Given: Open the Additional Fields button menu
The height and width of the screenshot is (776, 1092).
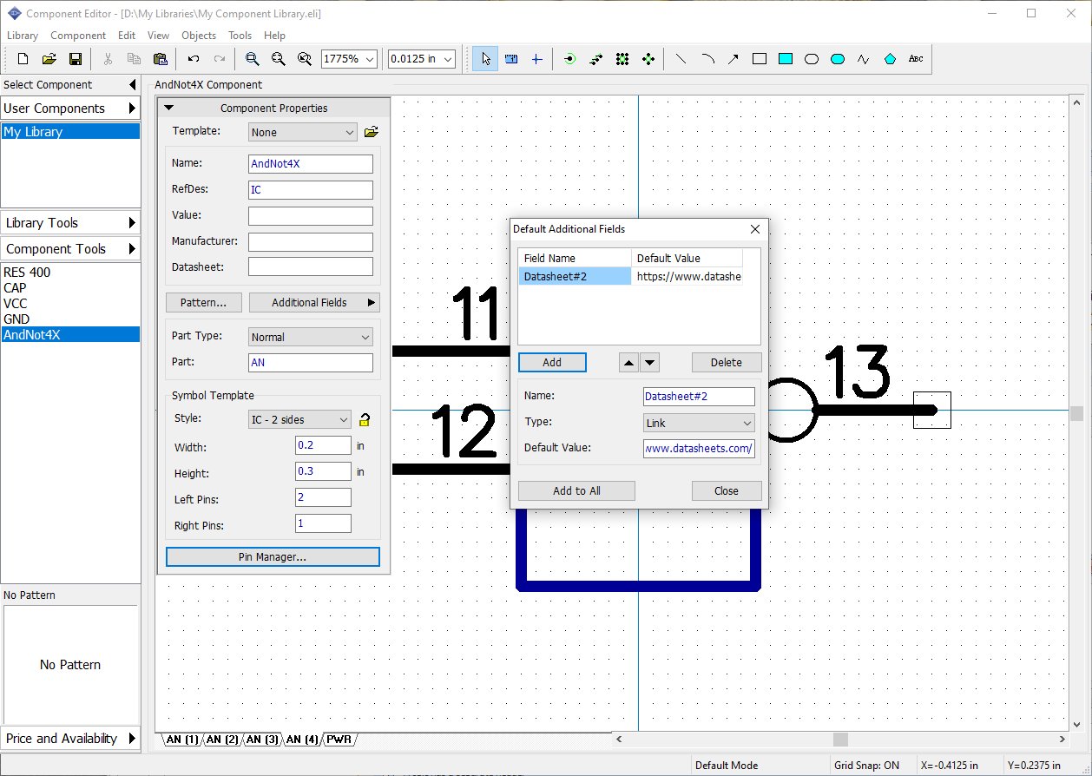Looking at the screenshot, I should (314, 302).
